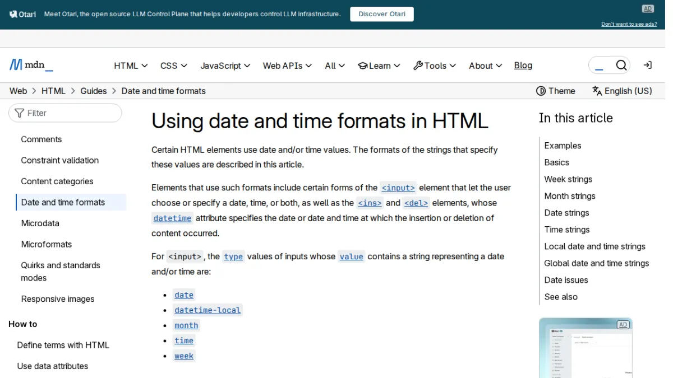This screenshot has height=378, width=673.
Task: Click the Otari logo in banner
Action: tap(22, 14)
